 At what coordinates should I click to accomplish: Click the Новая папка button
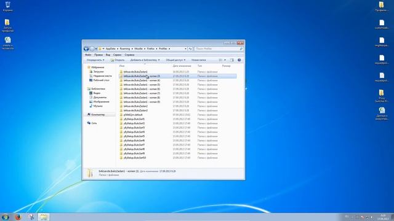click(x=198, y=60)
